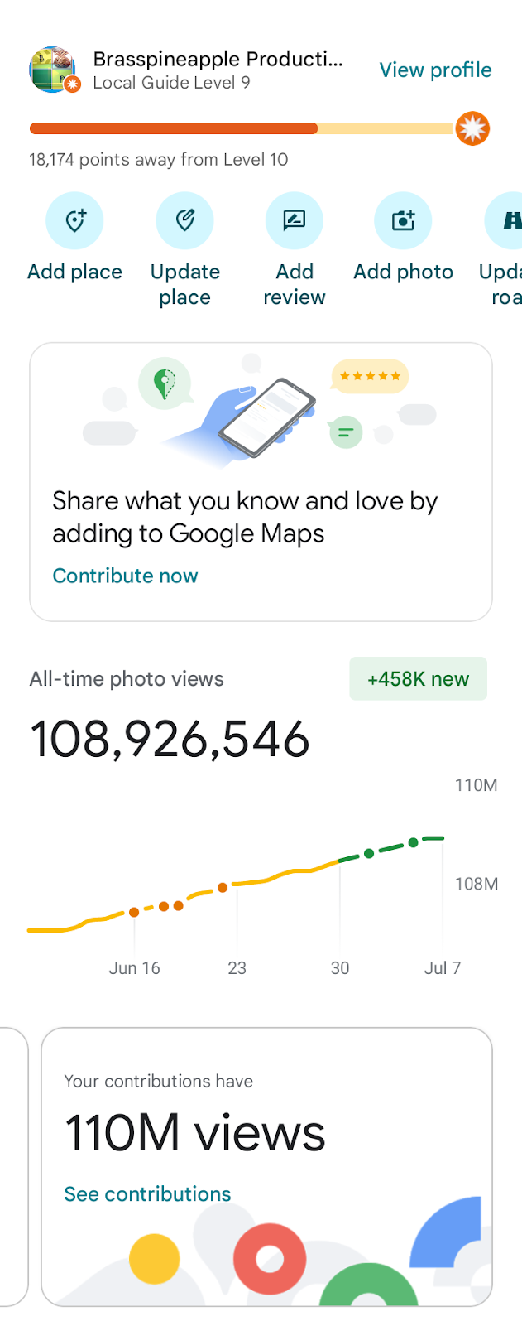
Task: Tap the 30 date marker on chart
Action: click(340, 967)
